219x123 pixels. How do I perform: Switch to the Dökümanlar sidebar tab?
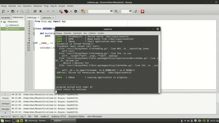coord(18,17)
